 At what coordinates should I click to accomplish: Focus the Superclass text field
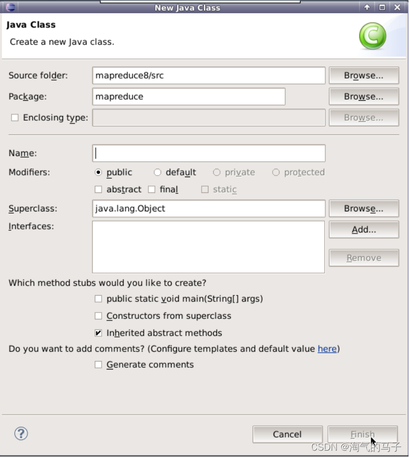pos(209,208)
